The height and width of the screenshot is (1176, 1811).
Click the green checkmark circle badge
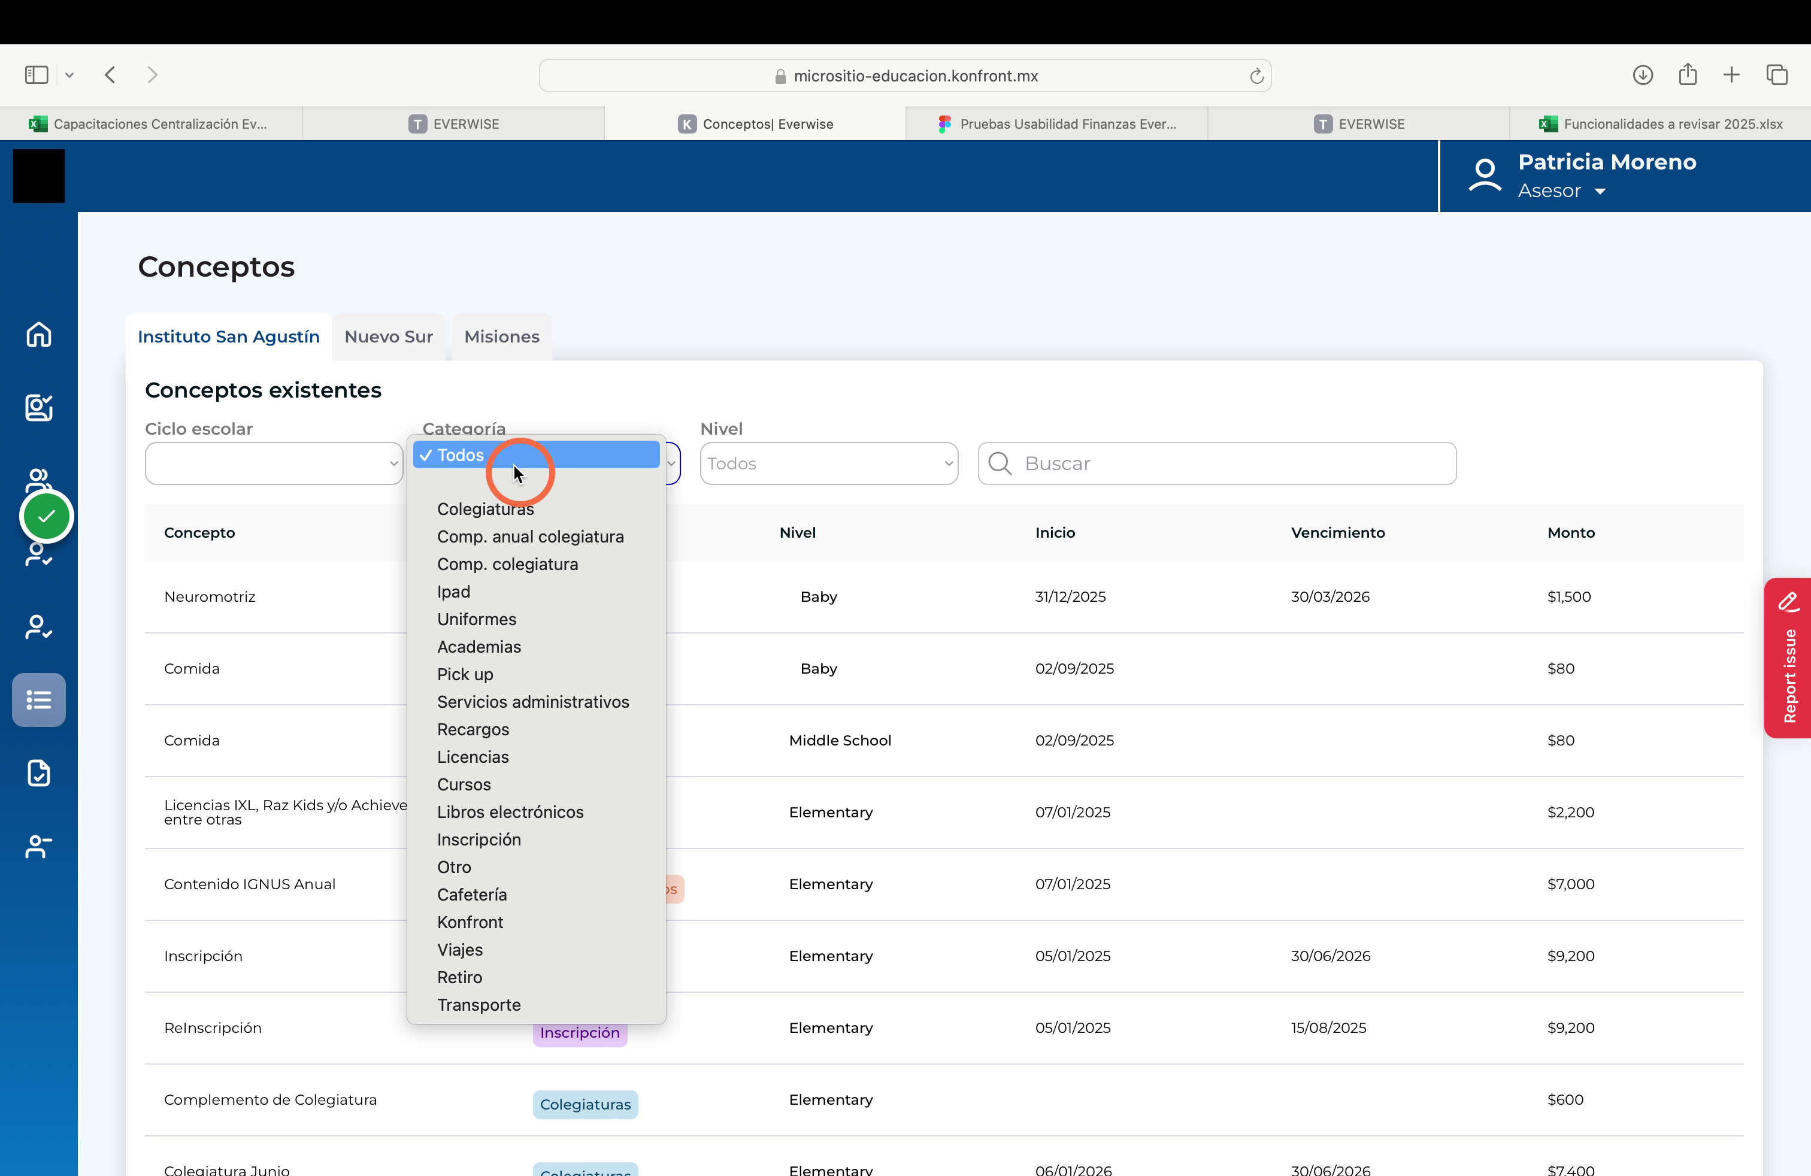click(x=47, y=517)
